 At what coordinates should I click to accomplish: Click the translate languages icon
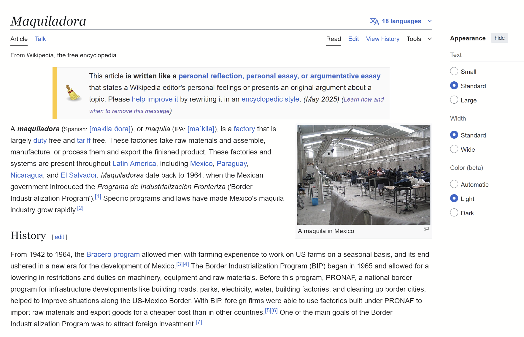(374, 21)
